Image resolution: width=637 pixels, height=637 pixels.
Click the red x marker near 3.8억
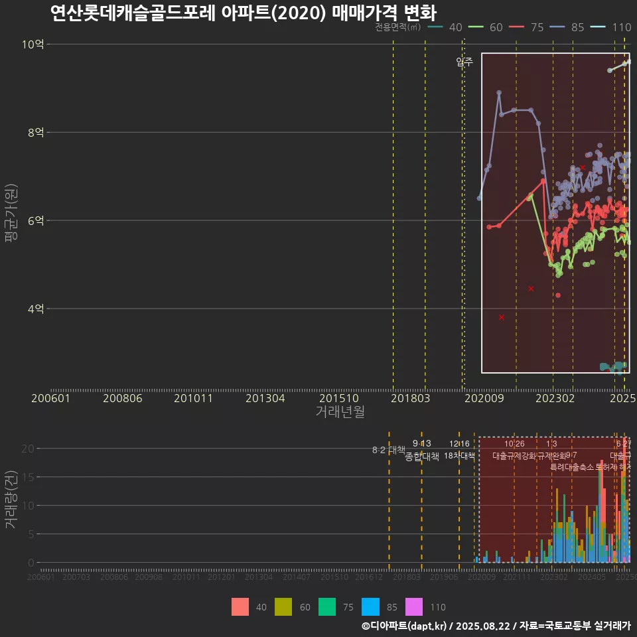[x=502, y=317]
